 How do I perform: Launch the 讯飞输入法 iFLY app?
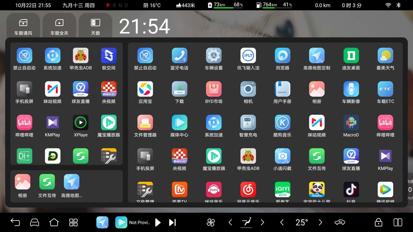pyautogui.click(x=248, y=56)
